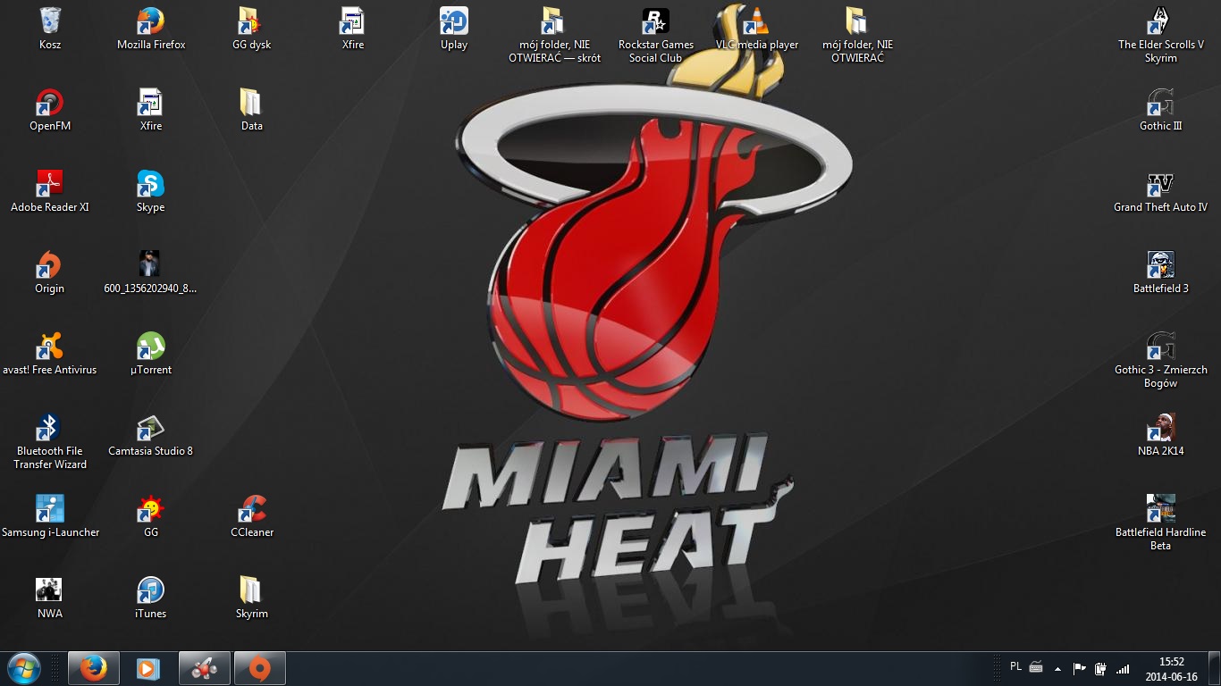Switch to Origin in the taskbar
Viewport: 1221px width, 686px height.
pyautogui.click(x=259, y=668)
